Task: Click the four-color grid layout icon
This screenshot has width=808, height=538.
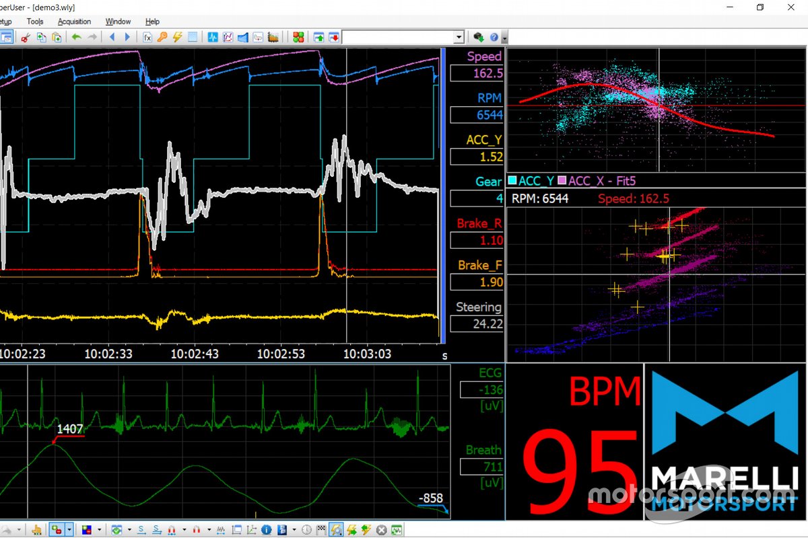Action: pos(298,37)
